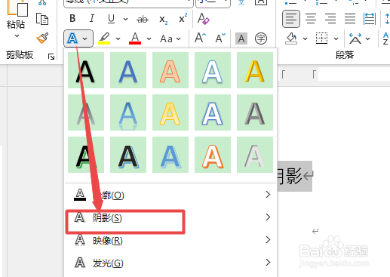
Task: Click borders icon
Action: (x=321, y=38)
